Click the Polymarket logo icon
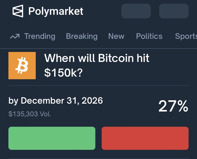This screenshot has width=197, height=159. tap(18, 11)
